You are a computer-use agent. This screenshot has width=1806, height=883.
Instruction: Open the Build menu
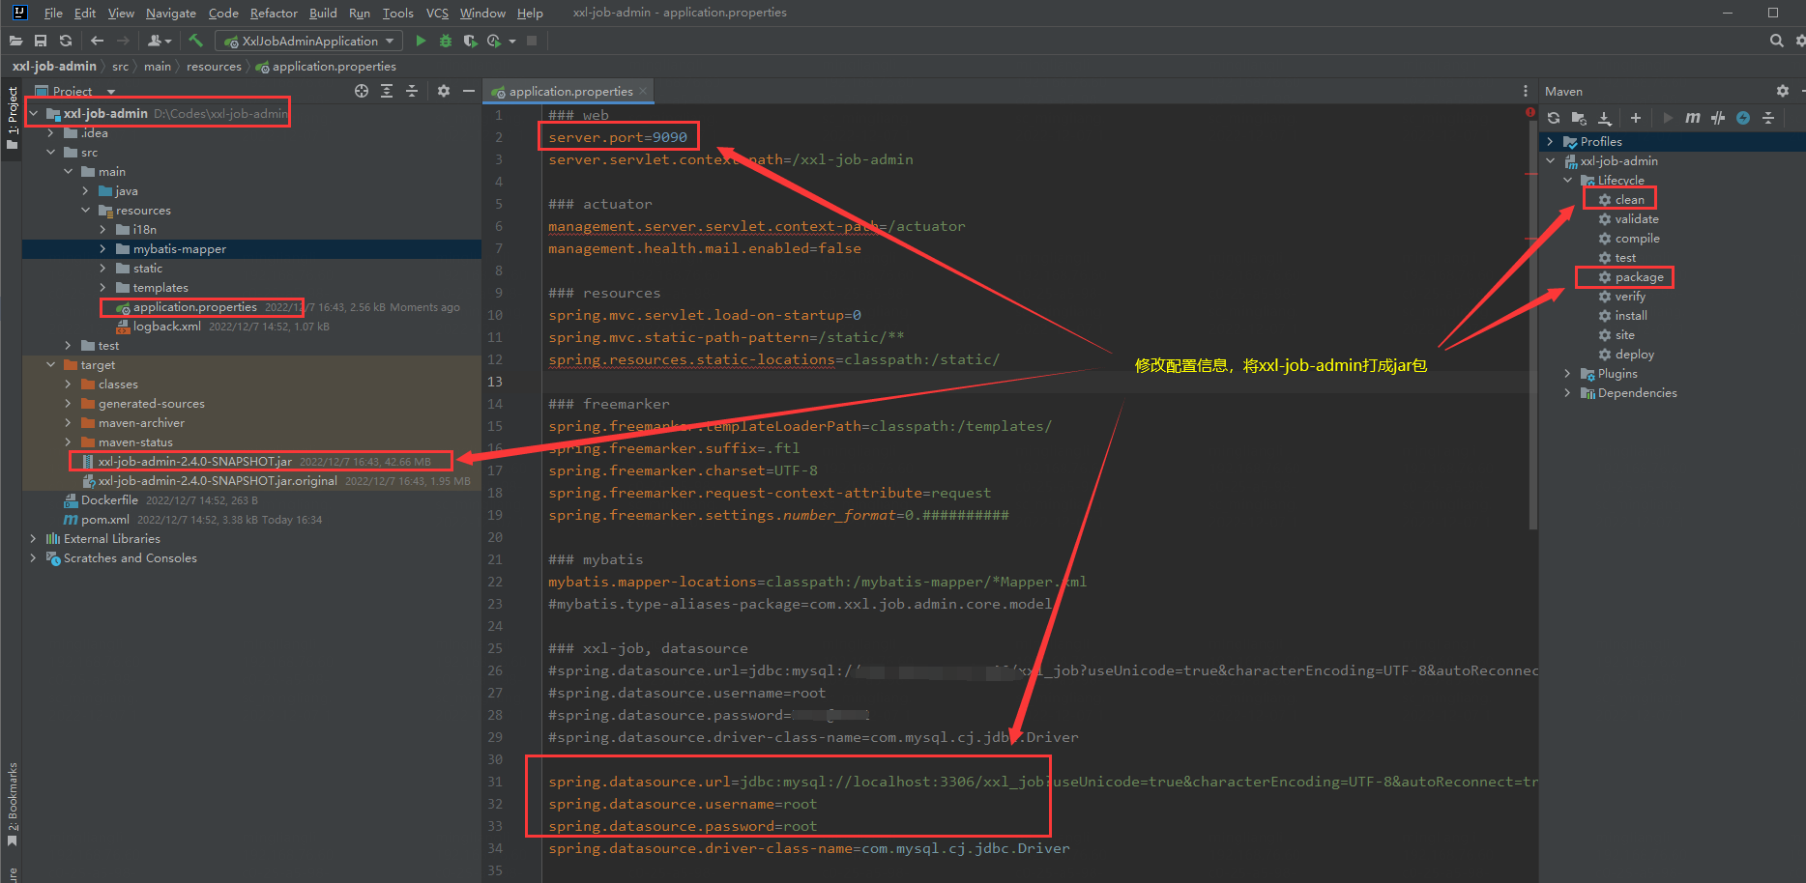[323, 13]
